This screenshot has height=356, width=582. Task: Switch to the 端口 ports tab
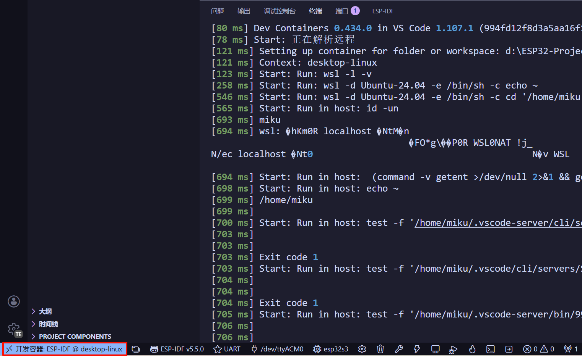(347, 11)
